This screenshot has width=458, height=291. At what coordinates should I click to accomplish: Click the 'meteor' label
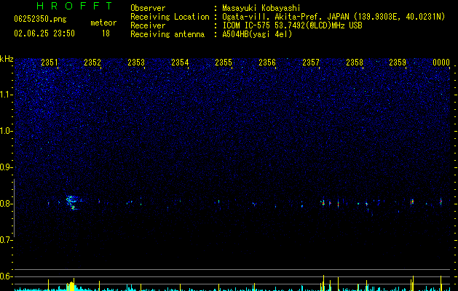pos(103,23)
